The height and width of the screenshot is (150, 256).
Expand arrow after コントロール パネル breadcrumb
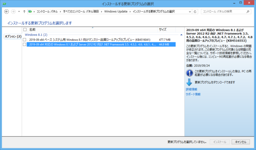tap(60, 12)
